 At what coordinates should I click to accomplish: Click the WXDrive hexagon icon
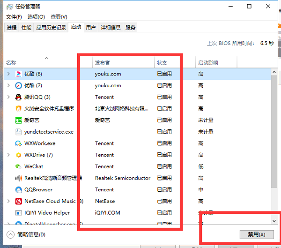(18, 155)
